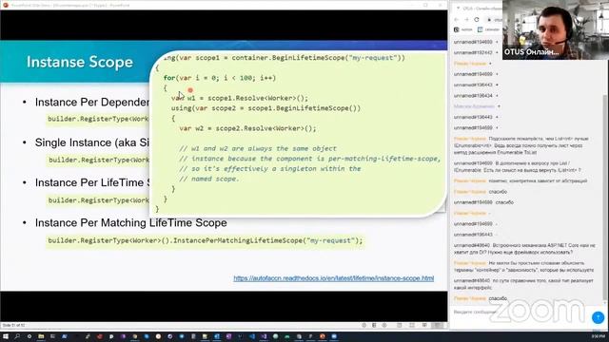Click chat reply конкретика зависит от абстракций
The width and height of the screenshot is (609, 342).
(521, 180)
